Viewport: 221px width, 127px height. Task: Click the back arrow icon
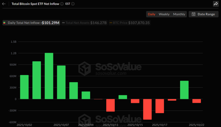tap(4, 4)
